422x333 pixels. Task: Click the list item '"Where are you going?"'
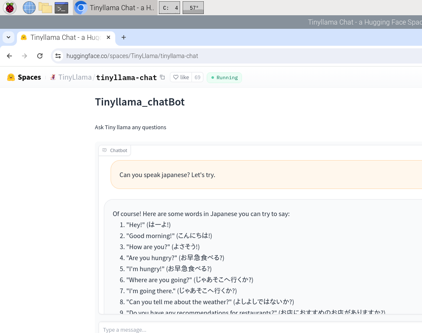pyautogui.click(x=190, y=280)
